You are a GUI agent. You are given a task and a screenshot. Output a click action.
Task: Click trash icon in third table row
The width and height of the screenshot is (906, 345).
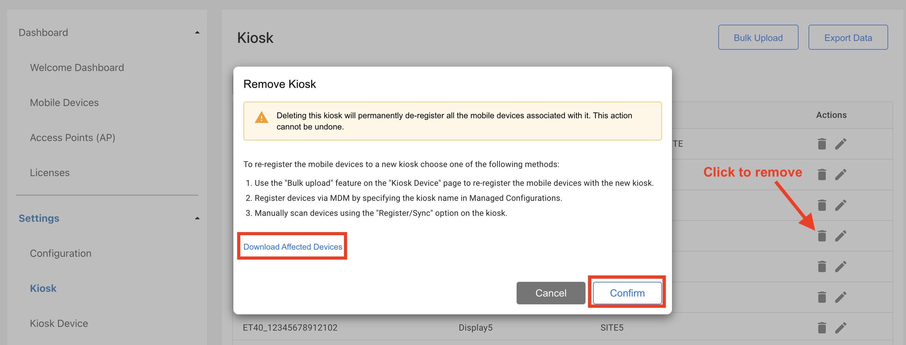[822, 205]
